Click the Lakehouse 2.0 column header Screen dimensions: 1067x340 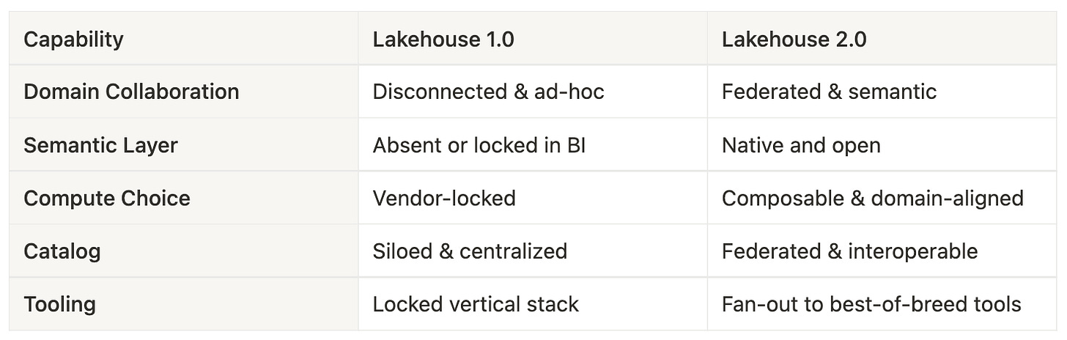794,39
